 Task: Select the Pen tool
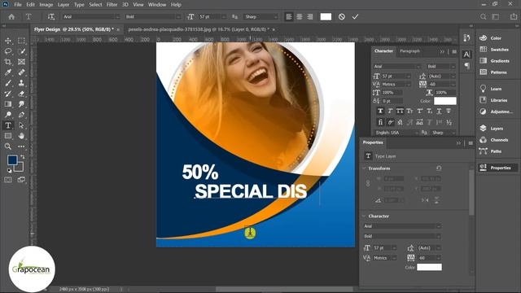pos(22,115)
